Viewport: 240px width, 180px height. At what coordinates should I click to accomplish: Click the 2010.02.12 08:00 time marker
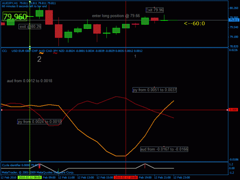point(30,177)
